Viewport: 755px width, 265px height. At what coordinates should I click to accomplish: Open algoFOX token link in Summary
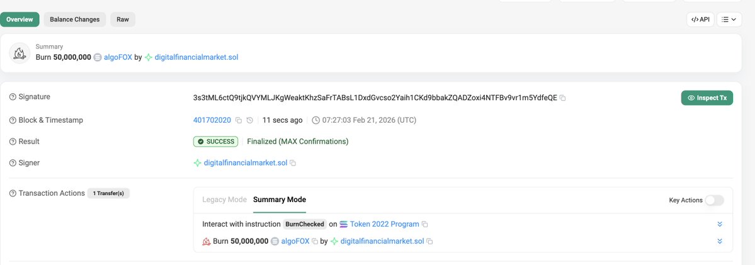118,57
